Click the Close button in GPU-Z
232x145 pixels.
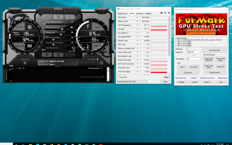[x=165, y=82]
